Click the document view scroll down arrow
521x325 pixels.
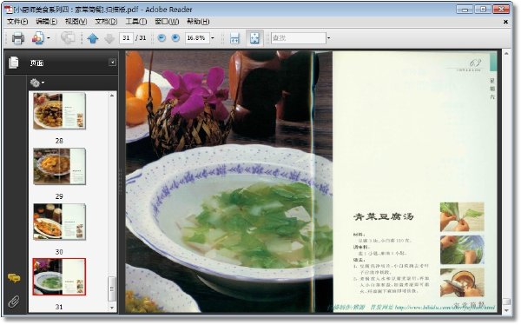[506, 310]
